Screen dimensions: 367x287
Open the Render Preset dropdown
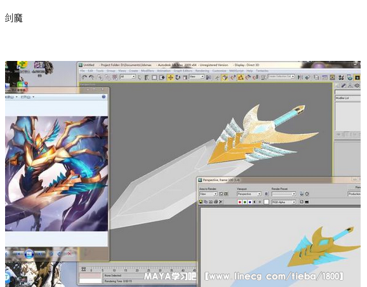pyautogui.click(x=284, y=194)
